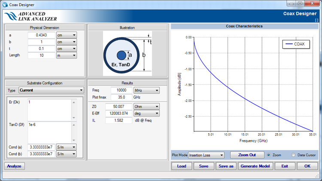This screenshot has width=322, height=181.
Task: Click the Advanced Link Analyzer logo
Action: pos(30,16)
